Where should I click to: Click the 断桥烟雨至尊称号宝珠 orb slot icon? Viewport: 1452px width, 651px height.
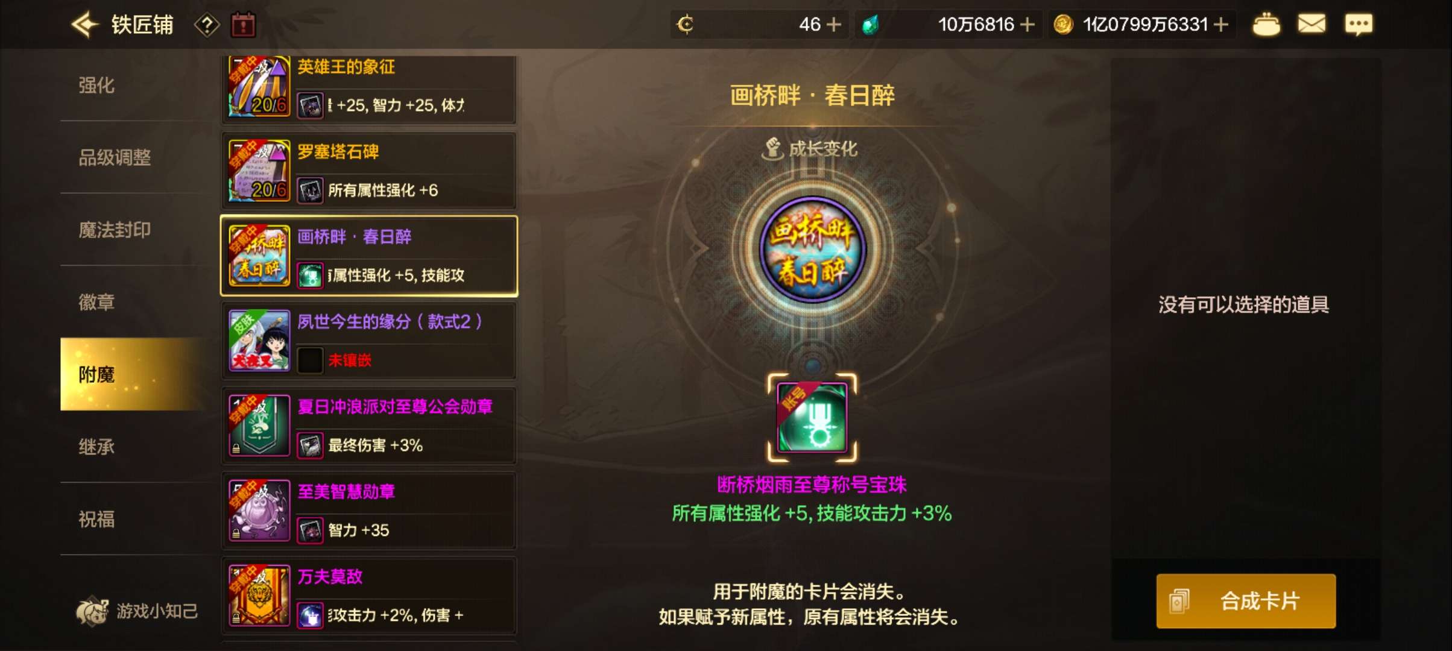(x=812, y=418)
